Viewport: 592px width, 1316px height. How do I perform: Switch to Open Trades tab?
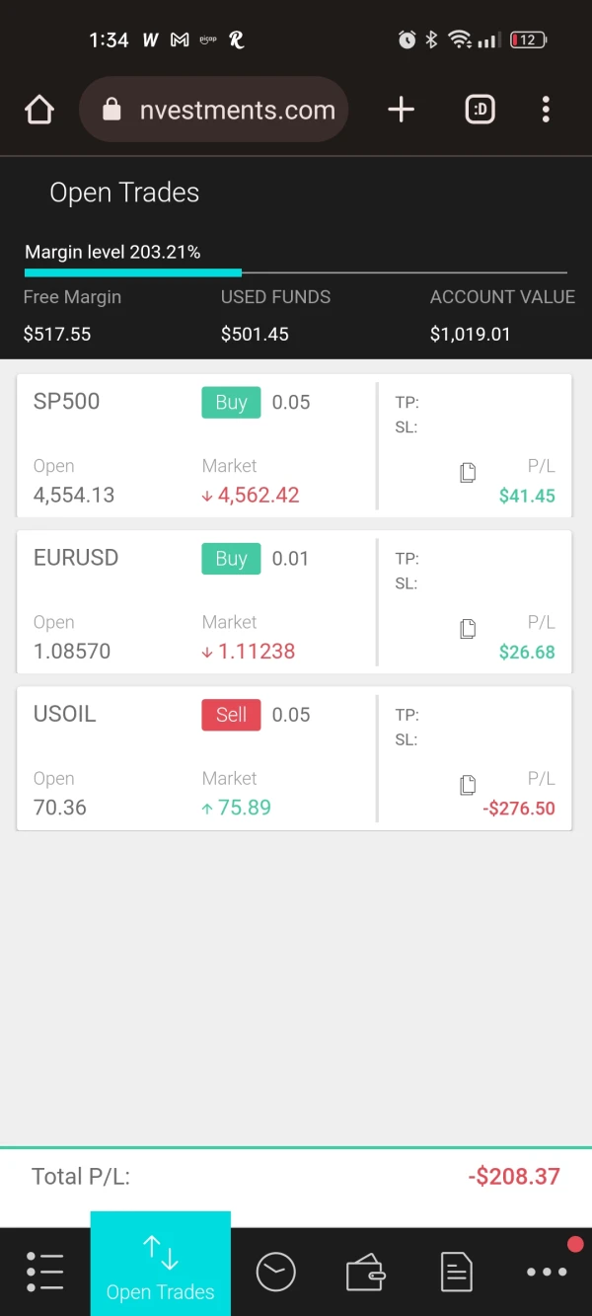[161, 1270]
